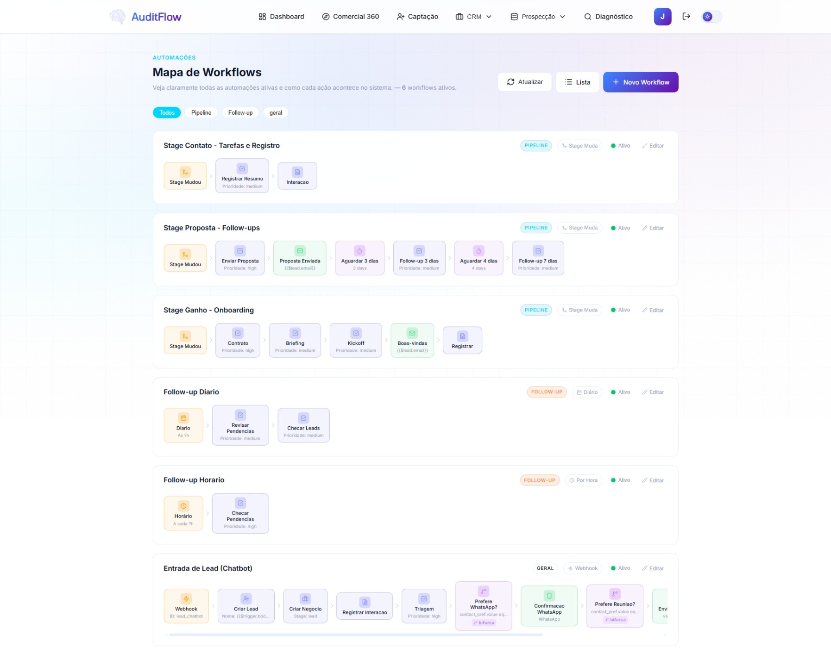Click the Diário tag on Follow-up Diario

[x=587, y=392]
